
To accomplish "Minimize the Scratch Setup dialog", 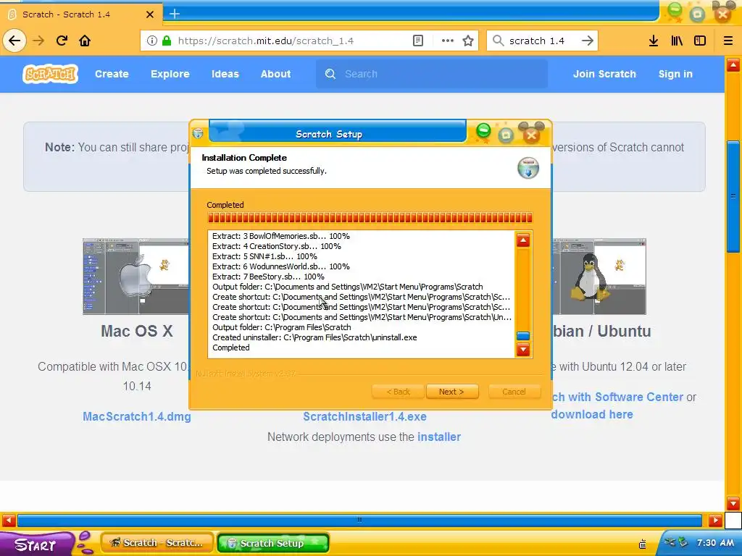I will click(x=483, y=130).
